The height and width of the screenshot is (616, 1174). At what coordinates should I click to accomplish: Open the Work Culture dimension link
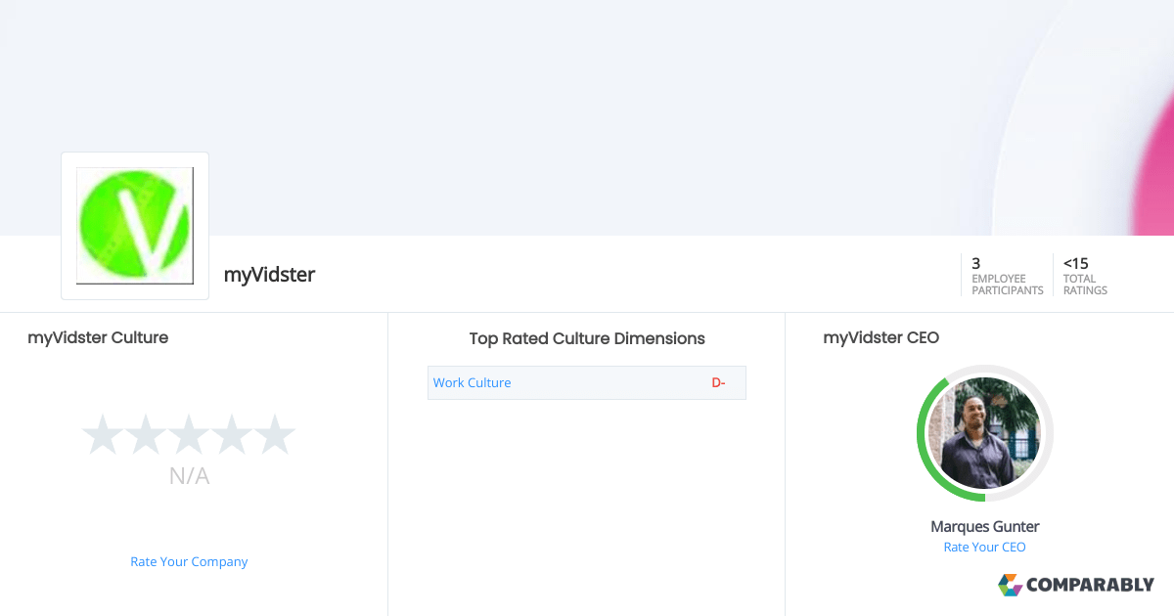click(x=472, y=383)
